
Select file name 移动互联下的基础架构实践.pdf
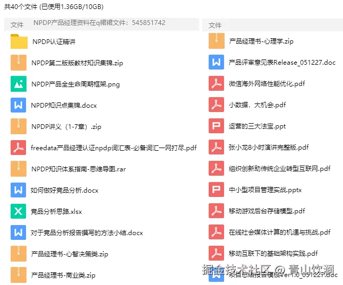click(273, 254)
